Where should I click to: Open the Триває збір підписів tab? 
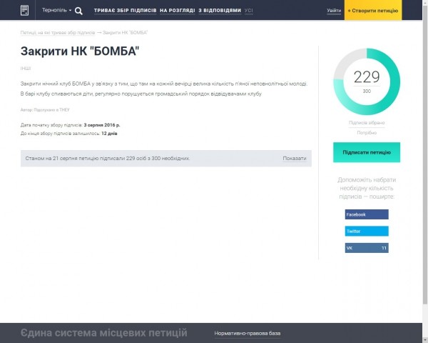pyautogui.click(x=126, y=11)
